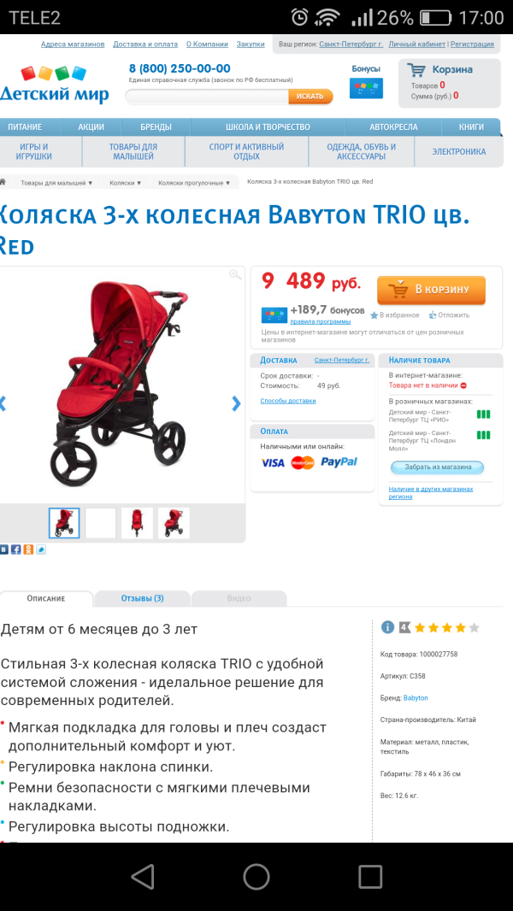Open the shopping cart icon by Корзина

pos(416,70)
